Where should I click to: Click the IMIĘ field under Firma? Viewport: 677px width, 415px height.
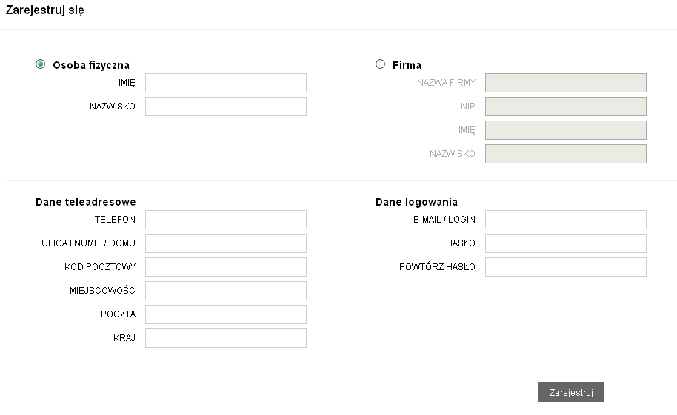[x=566, y=130]
